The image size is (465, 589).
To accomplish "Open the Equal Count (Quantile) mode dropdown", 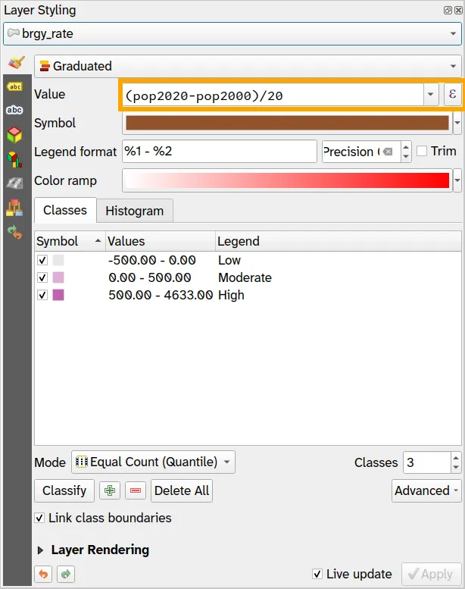I will [154, 462].
